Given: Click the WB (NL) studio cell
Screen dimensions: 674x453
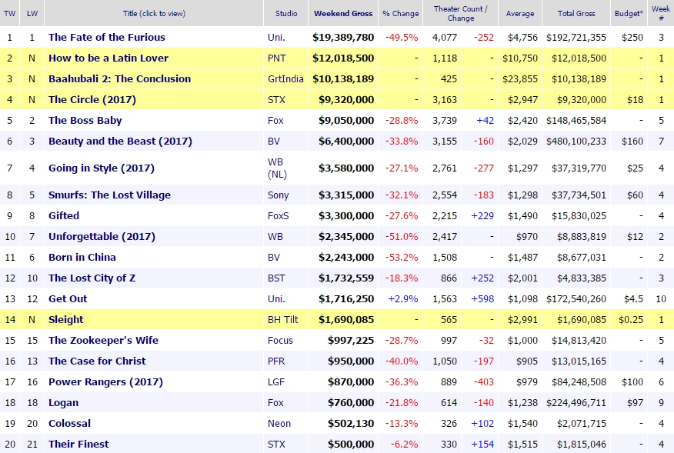Looking at the screenshot, I should coord(277,168).
